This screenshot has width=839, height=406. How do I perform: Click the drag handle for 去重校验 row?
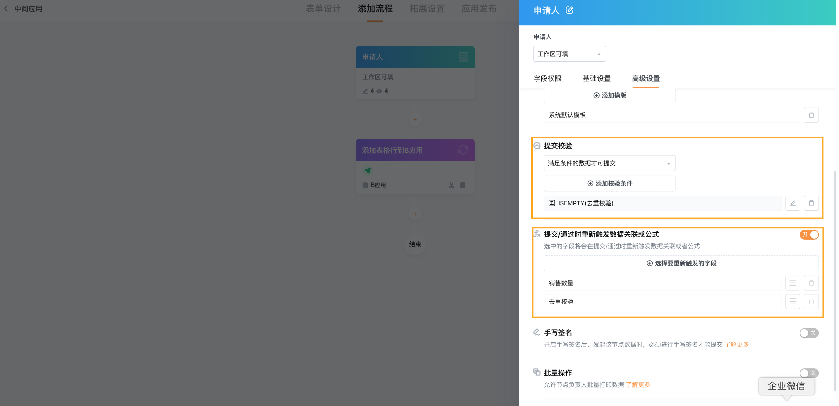click(793, 301)
